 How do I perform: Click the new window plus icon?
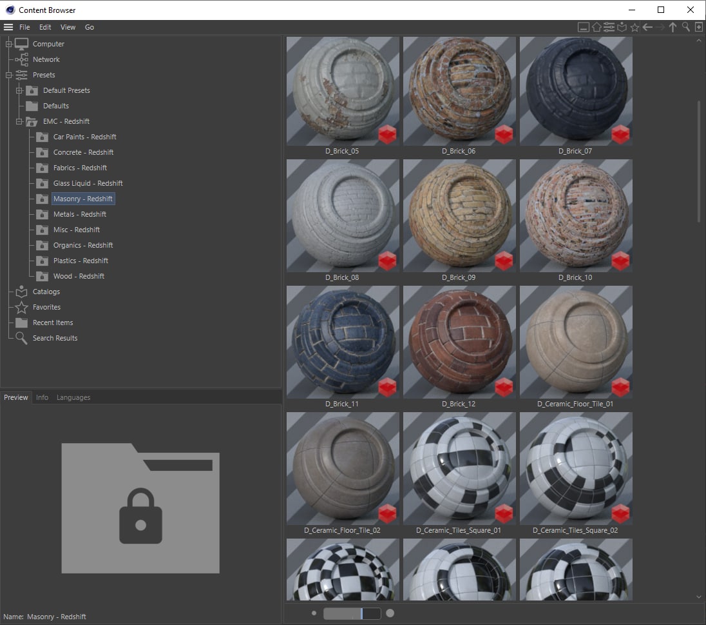pyautogui.click(x=699, y=28)
